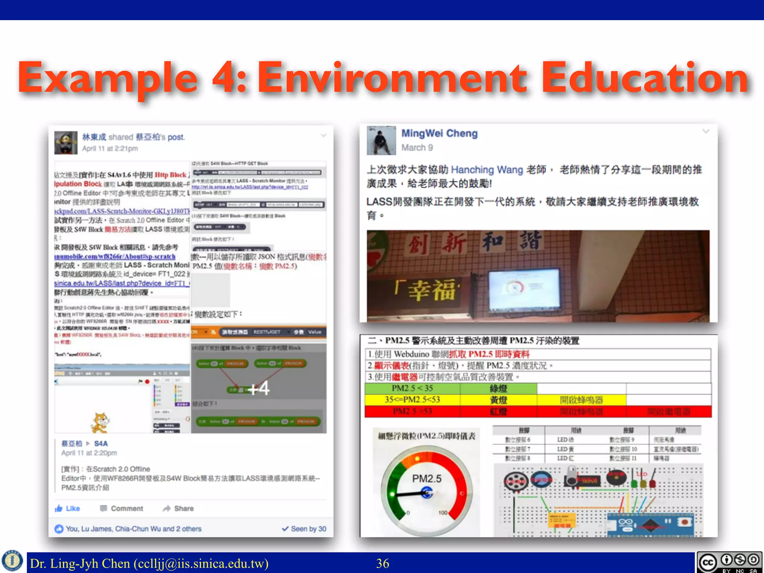Click the red 'PM2.5 >53' table cell
764x573 pixels.
click(412, 411)
